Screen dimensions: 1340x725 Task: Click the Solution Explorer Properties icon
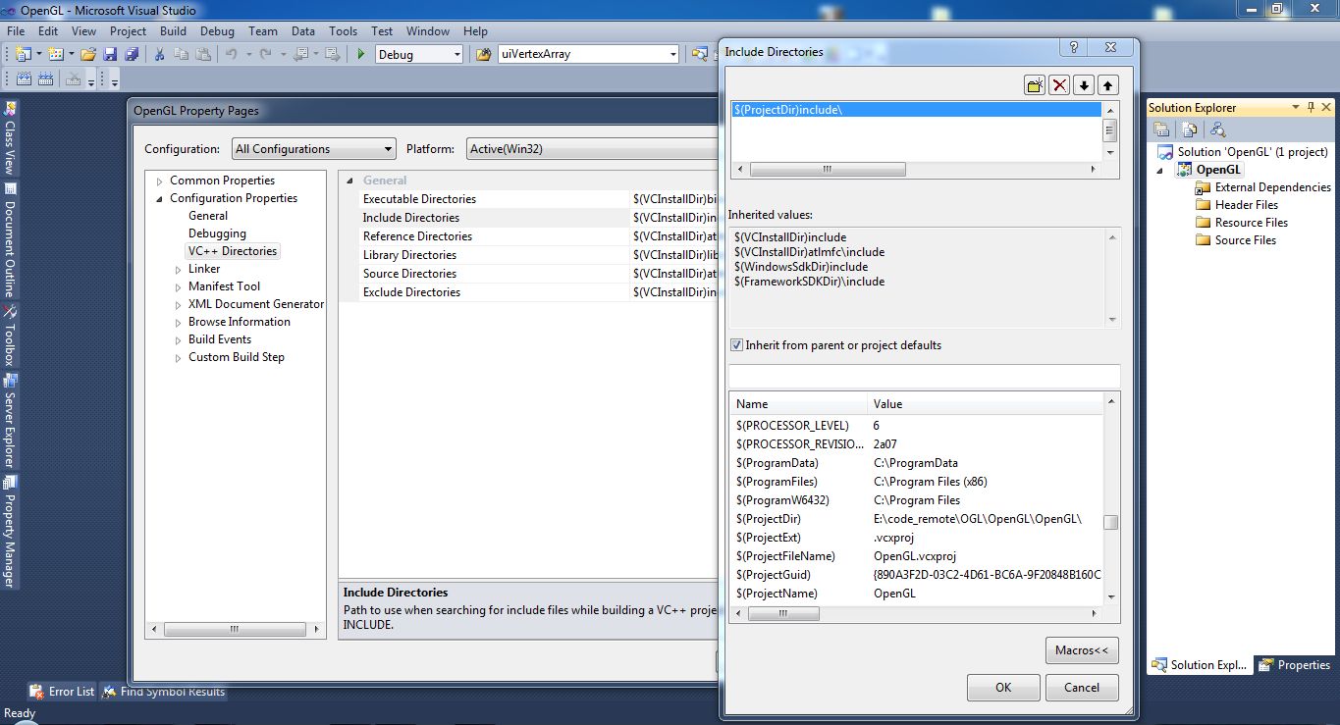(x=1161, y=129)
